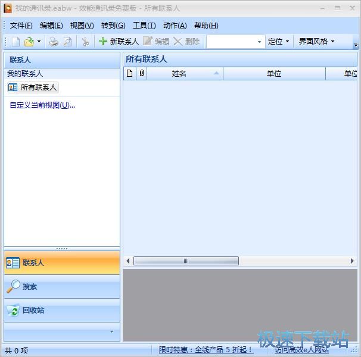Maximize the window

(x=337, y=8)
